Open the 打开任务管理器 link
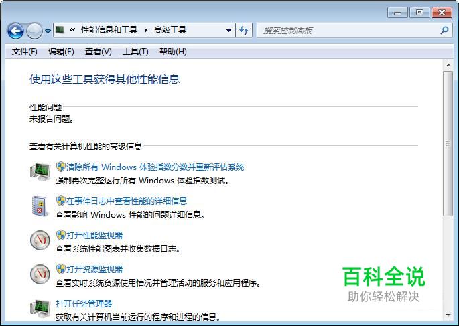459x326 pixels. pos(84,303)
